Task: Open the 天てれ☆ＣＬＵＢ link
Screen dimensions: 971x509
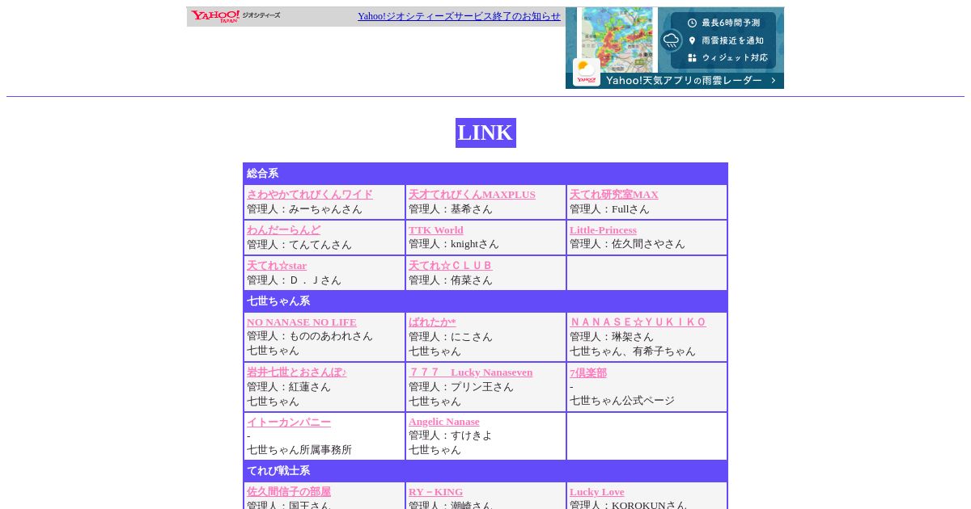Action: click(x=451, y=266)
